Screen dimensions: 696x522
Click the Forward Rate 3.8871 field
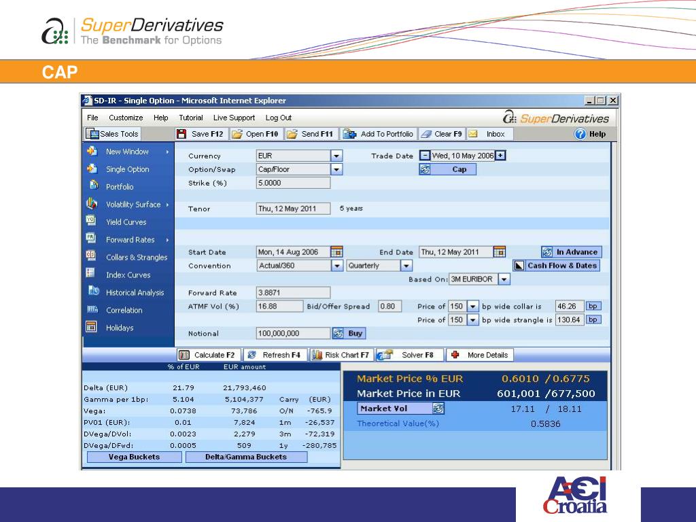click(x=293, y=292)
